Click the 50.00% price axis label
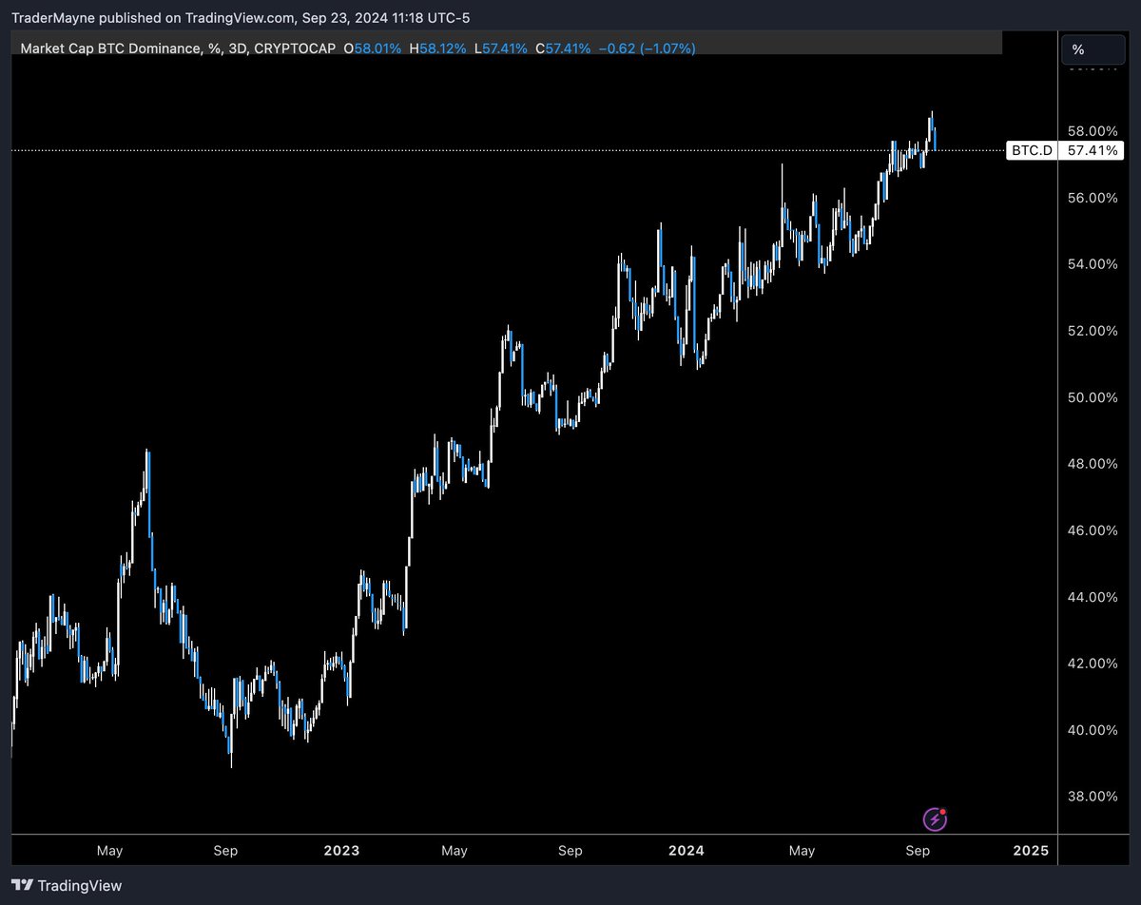Image resolution: width=1141 pixels, height=905 pixels. click(x=1093, y=397)
